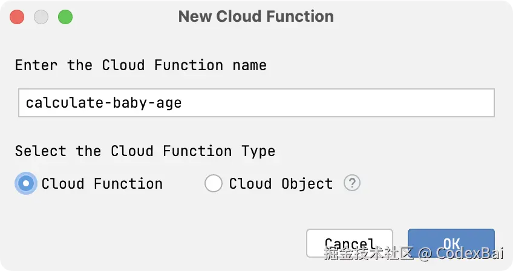This screenshot has height=271, width=513.
Task: Open help next to Cloud Object option
Action: pos(352,183)
